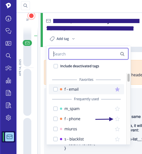Focus the tag Search input field
142x154 pixels.
[89, 54]
